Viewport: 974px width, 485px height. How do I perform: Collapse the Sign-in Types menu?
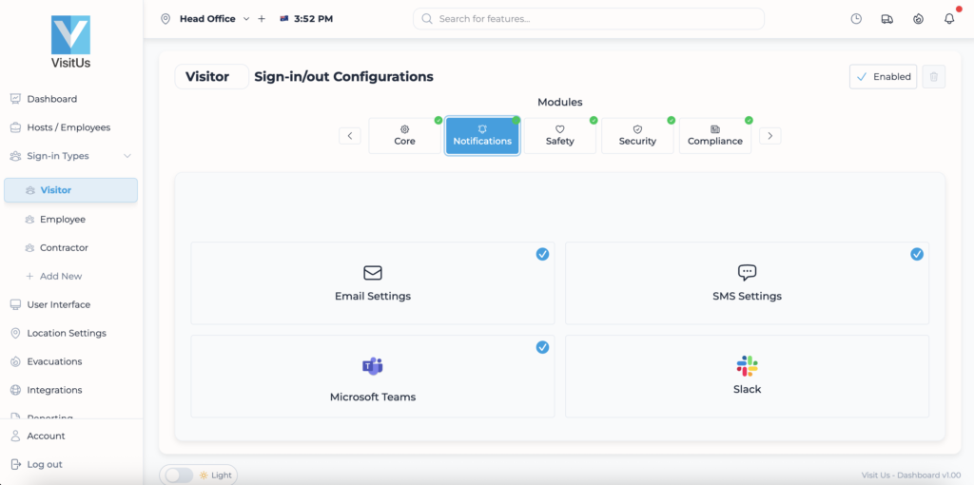[x=127, y=156]
